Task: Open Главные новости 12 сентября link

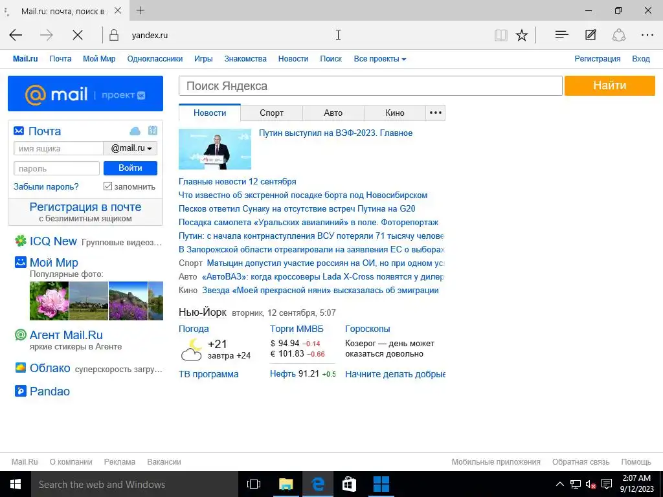Action: click(x=237, y=182)
